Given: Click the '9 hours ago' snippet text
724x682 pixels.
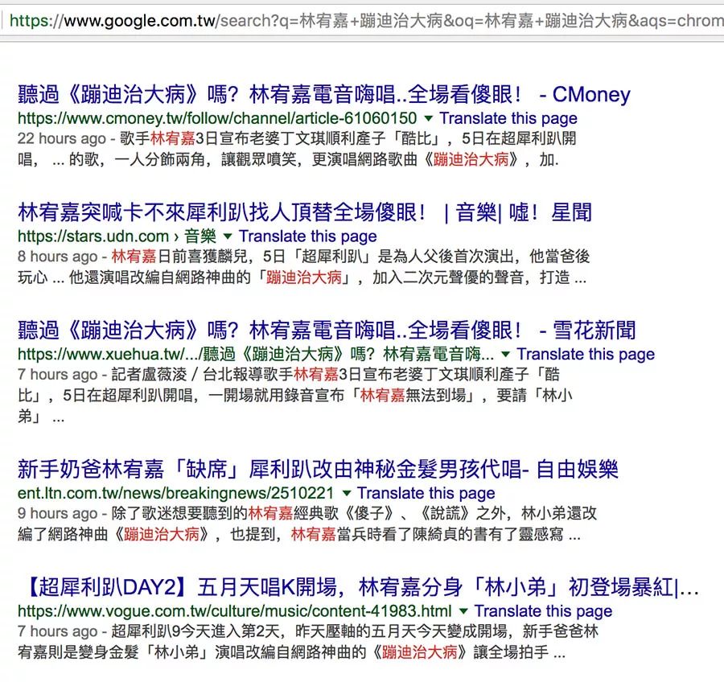Looking at the screenshot, I should [x=58, y=513].
